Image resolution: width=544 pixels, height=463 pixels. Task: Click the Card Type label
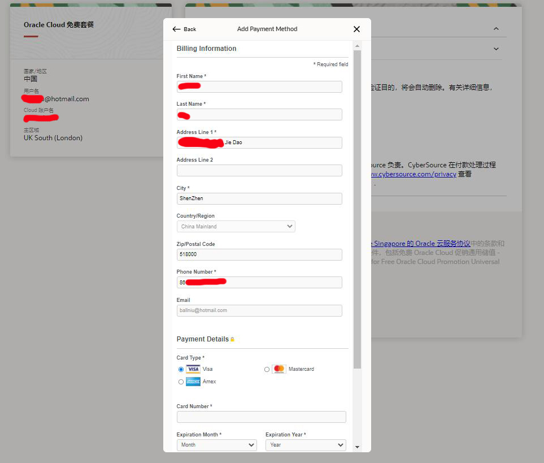coord(190,358)
